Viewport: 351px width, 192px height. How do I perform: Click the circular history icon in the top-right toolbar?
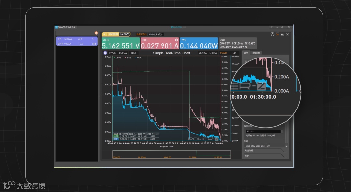pos(272,34)
